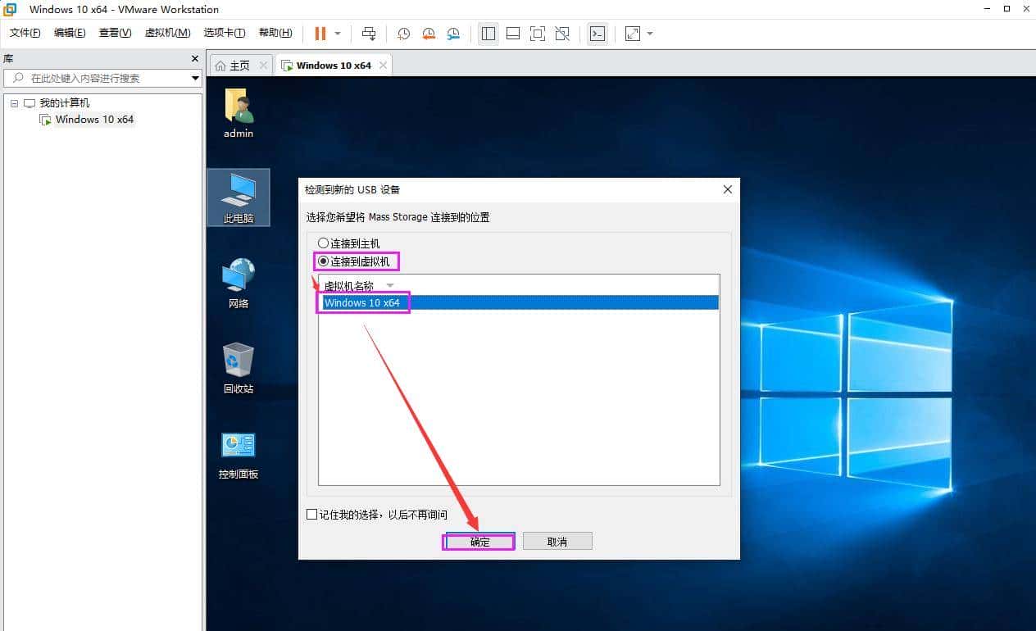Toggle the library panel visibility
Screen dimensions: 1036x631
(488, 34)
